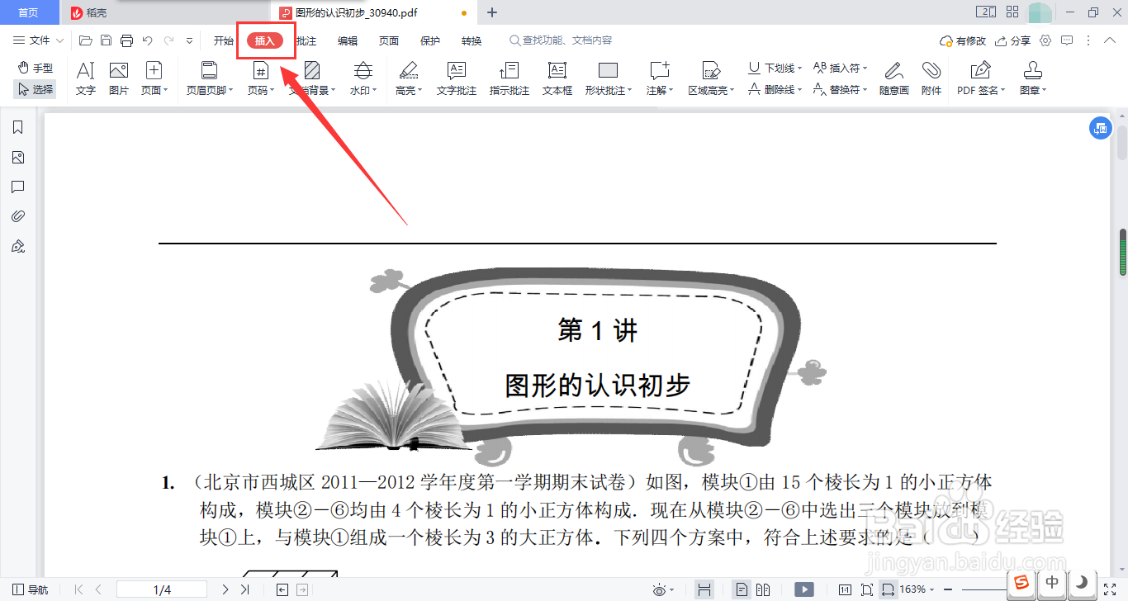Enter full screen mode

coord(1110,589)
